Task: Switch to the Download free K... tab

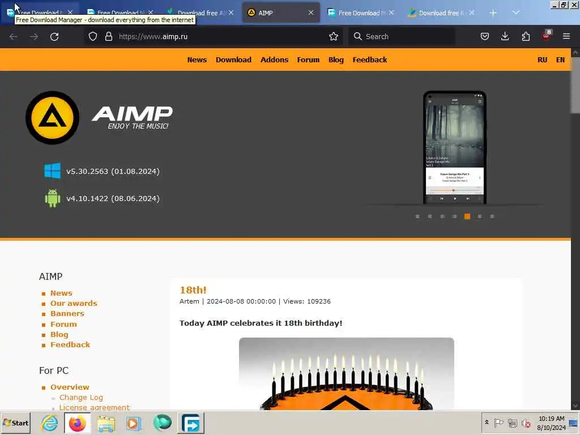Action: click(439, 13)
